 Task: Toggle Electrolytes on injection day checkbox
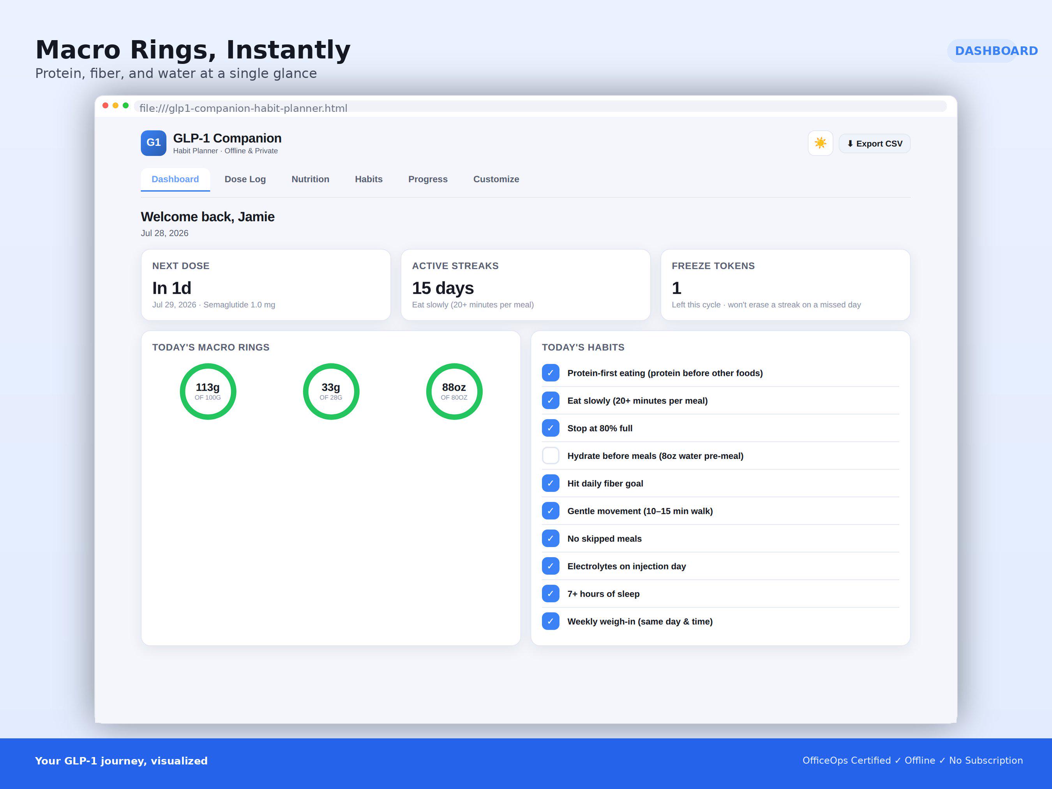coord(550,566)
